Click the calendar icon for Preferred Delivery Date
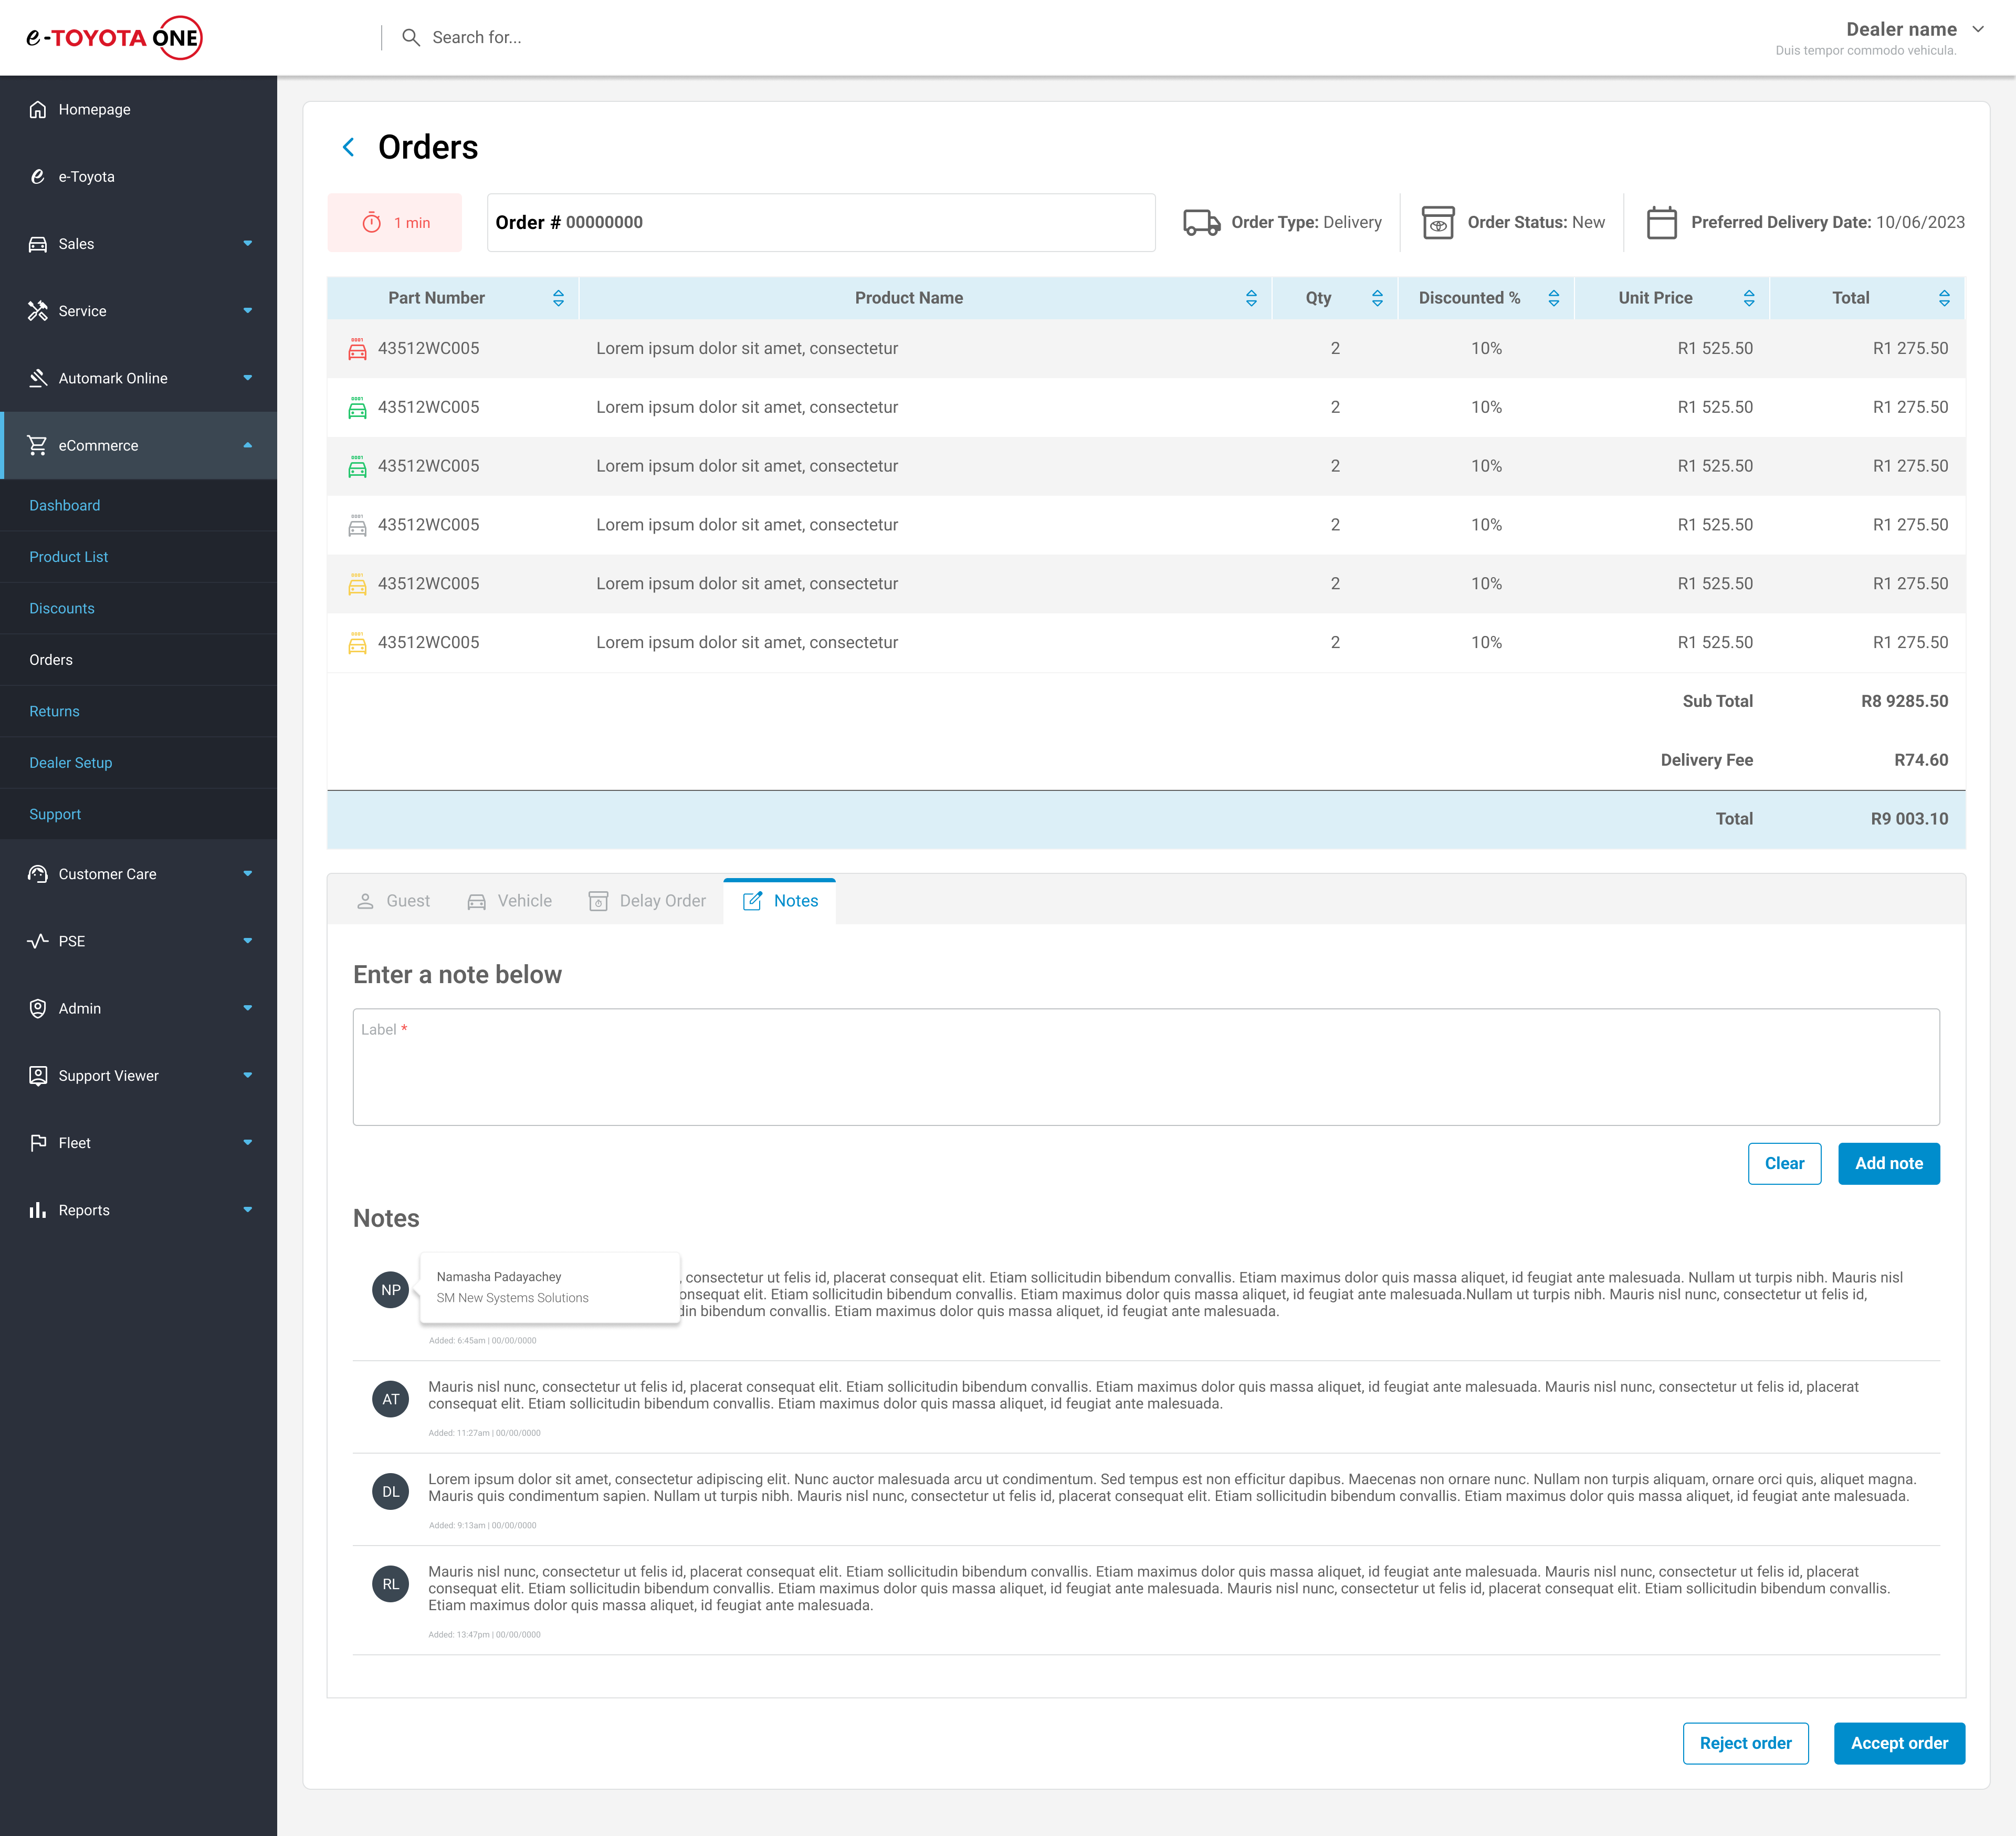 [x=1661, y=222]
